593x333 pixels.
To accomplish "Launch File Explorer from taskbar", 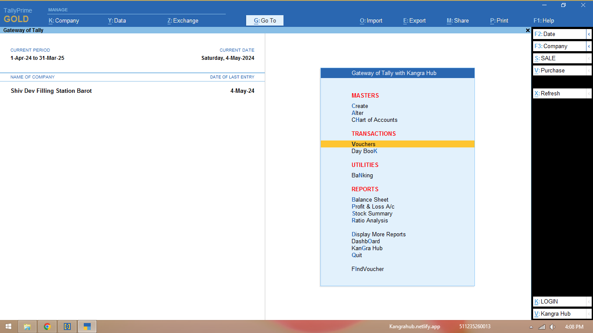I will [27, 326].
